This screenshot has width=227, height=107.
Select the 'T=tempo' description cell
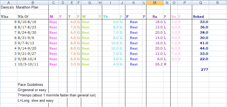(56, 95)
